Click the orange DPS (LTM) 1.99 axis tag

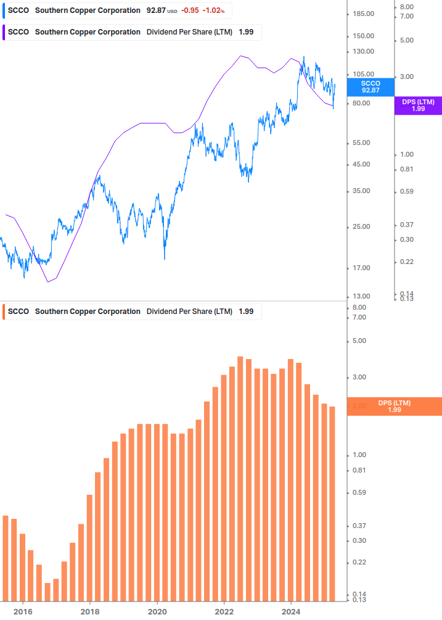click(x=395, y=407)
